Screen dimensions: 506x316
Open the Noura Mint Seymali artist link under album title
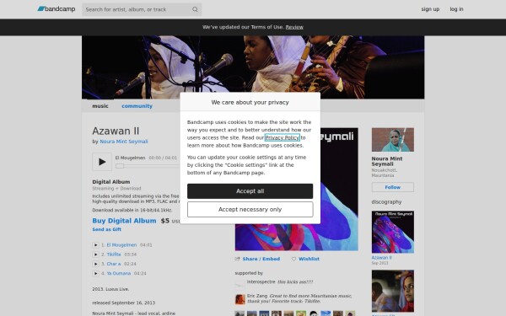click(124, 142)
